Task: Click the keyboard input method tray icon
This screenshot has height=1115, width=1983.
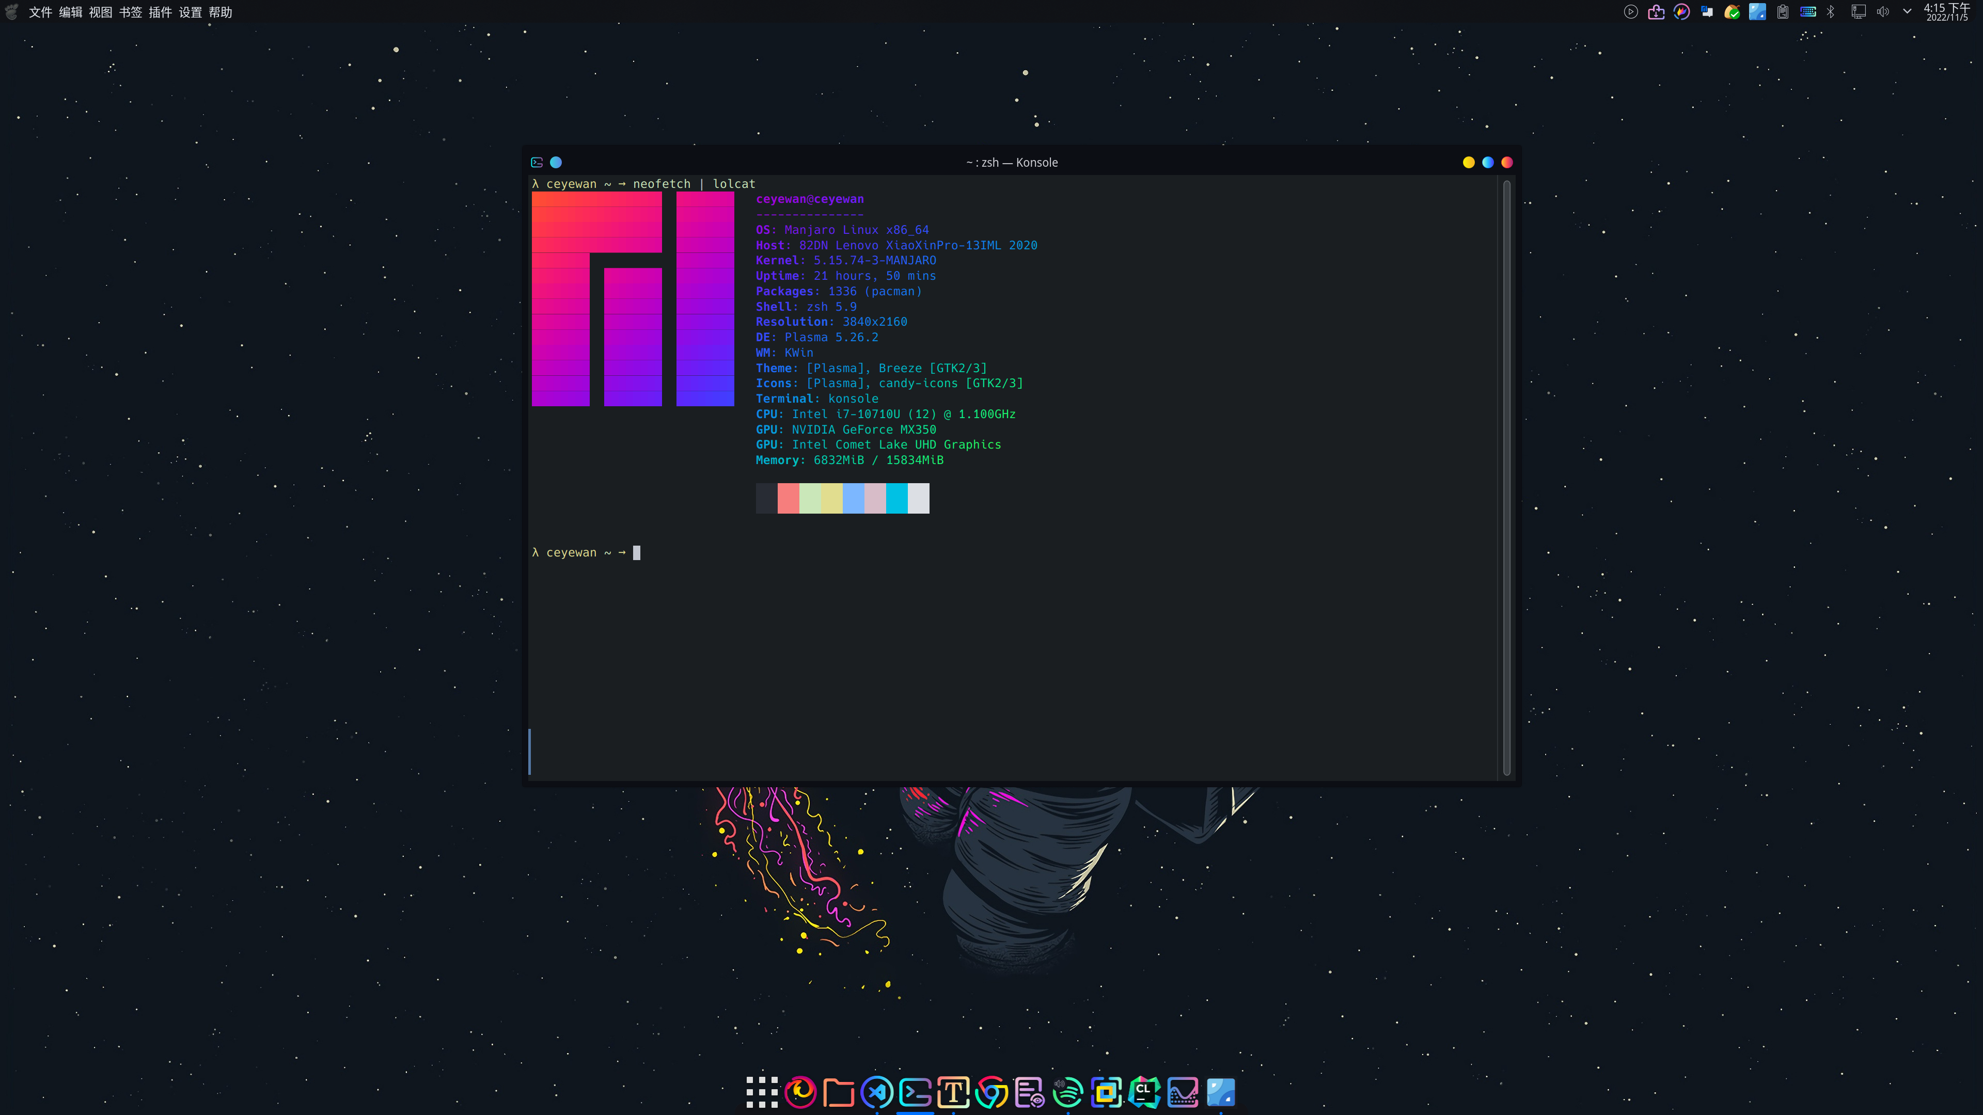Action: click(x=1808, y=11)
